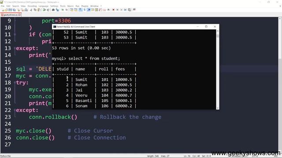
Task: Click the INS mode indicator in the status bar
Action: point(275,156)
